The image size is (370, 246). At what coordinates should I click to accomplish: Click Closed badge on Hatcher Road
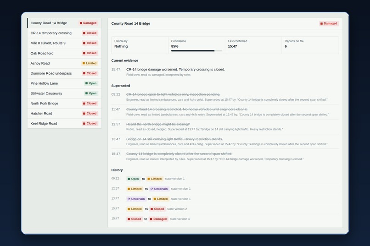90,114
